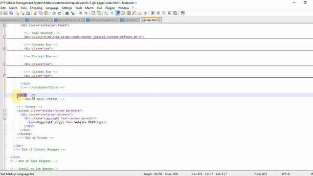Screen dimensions: 313x176
Task: Click the Copyright 'Your Website 2019' span line
Action: [67, 122]
